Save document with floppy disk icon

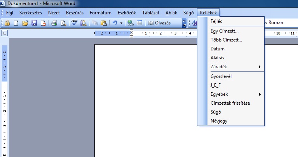click(34, 23)
